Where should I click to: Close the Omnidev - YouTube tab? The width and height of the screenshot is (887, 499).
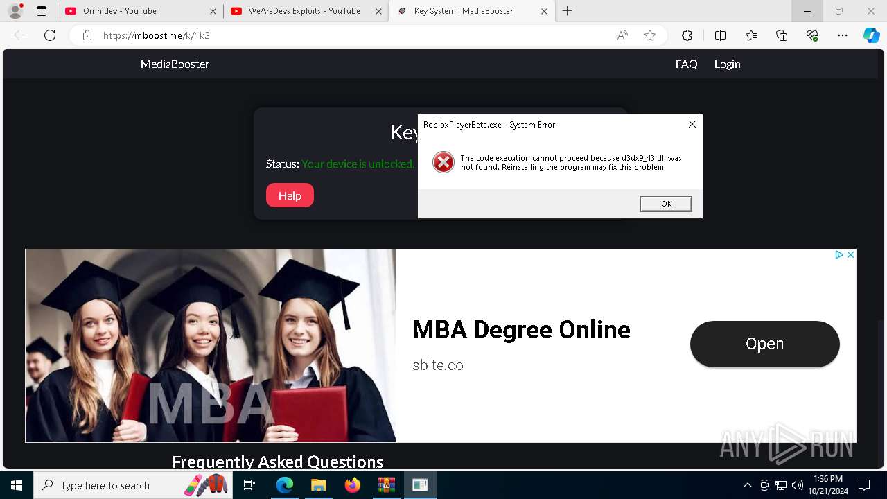click(x=213, y=11)
